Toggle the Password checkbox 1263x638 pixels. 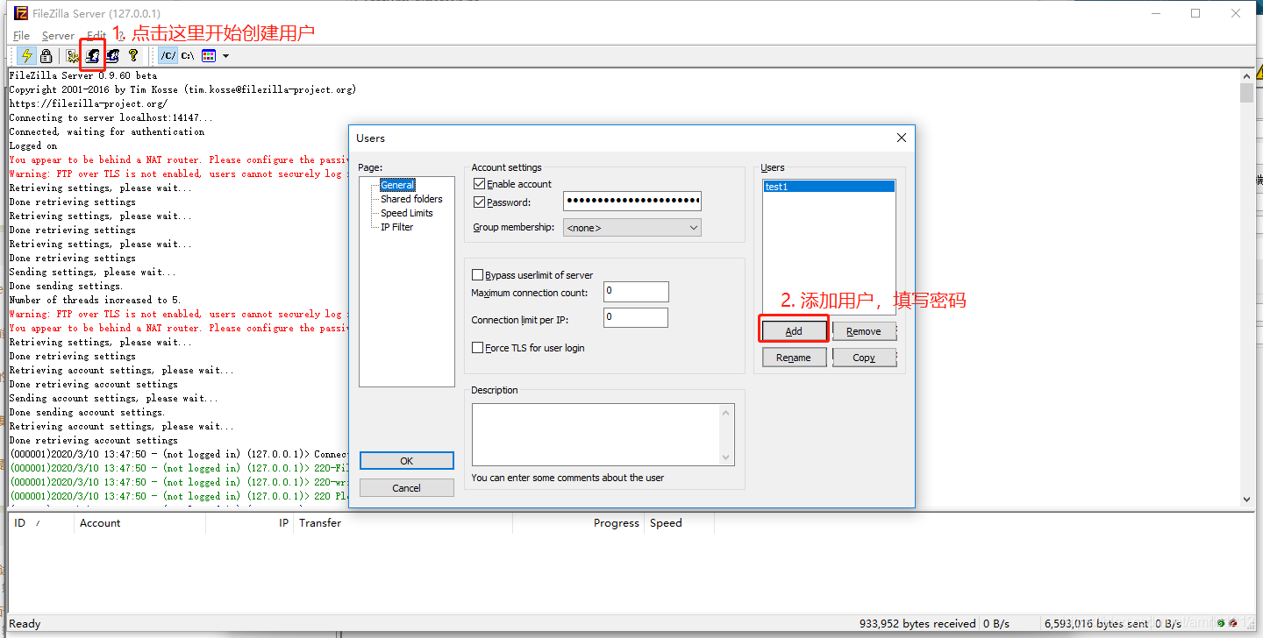(479, 202)
